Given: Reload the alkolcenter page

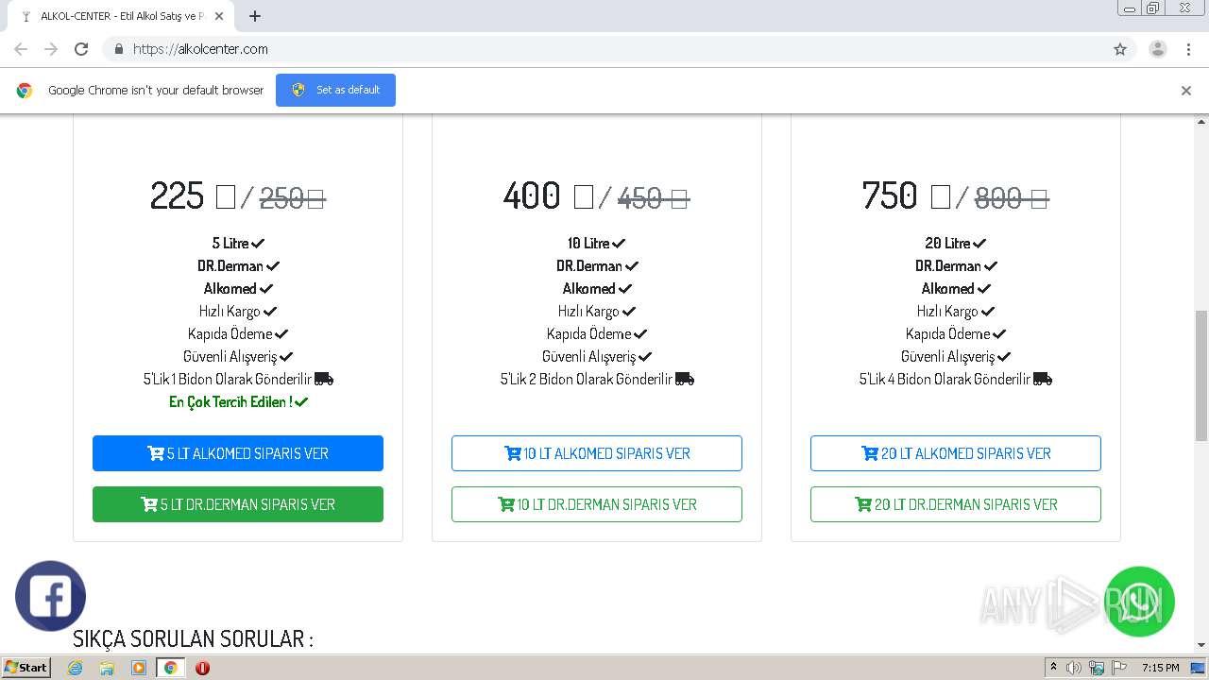Looking at the screenshot, I should 81,49.
